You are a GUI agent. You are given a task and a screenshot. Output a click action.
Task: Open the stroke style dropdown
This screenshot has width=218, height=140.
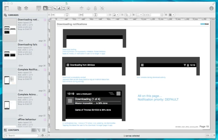coord(139,15)
